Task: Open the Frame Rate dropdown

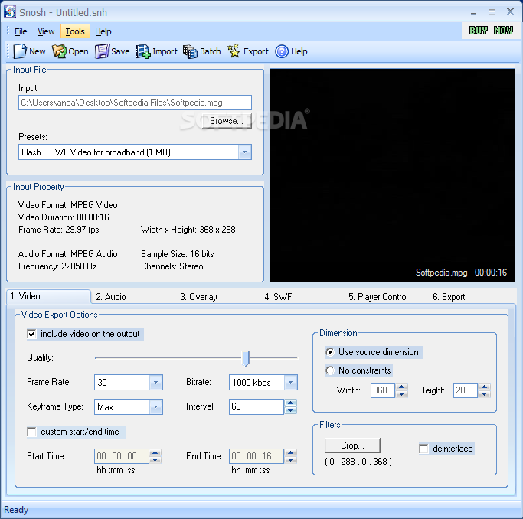Action: 155,382
